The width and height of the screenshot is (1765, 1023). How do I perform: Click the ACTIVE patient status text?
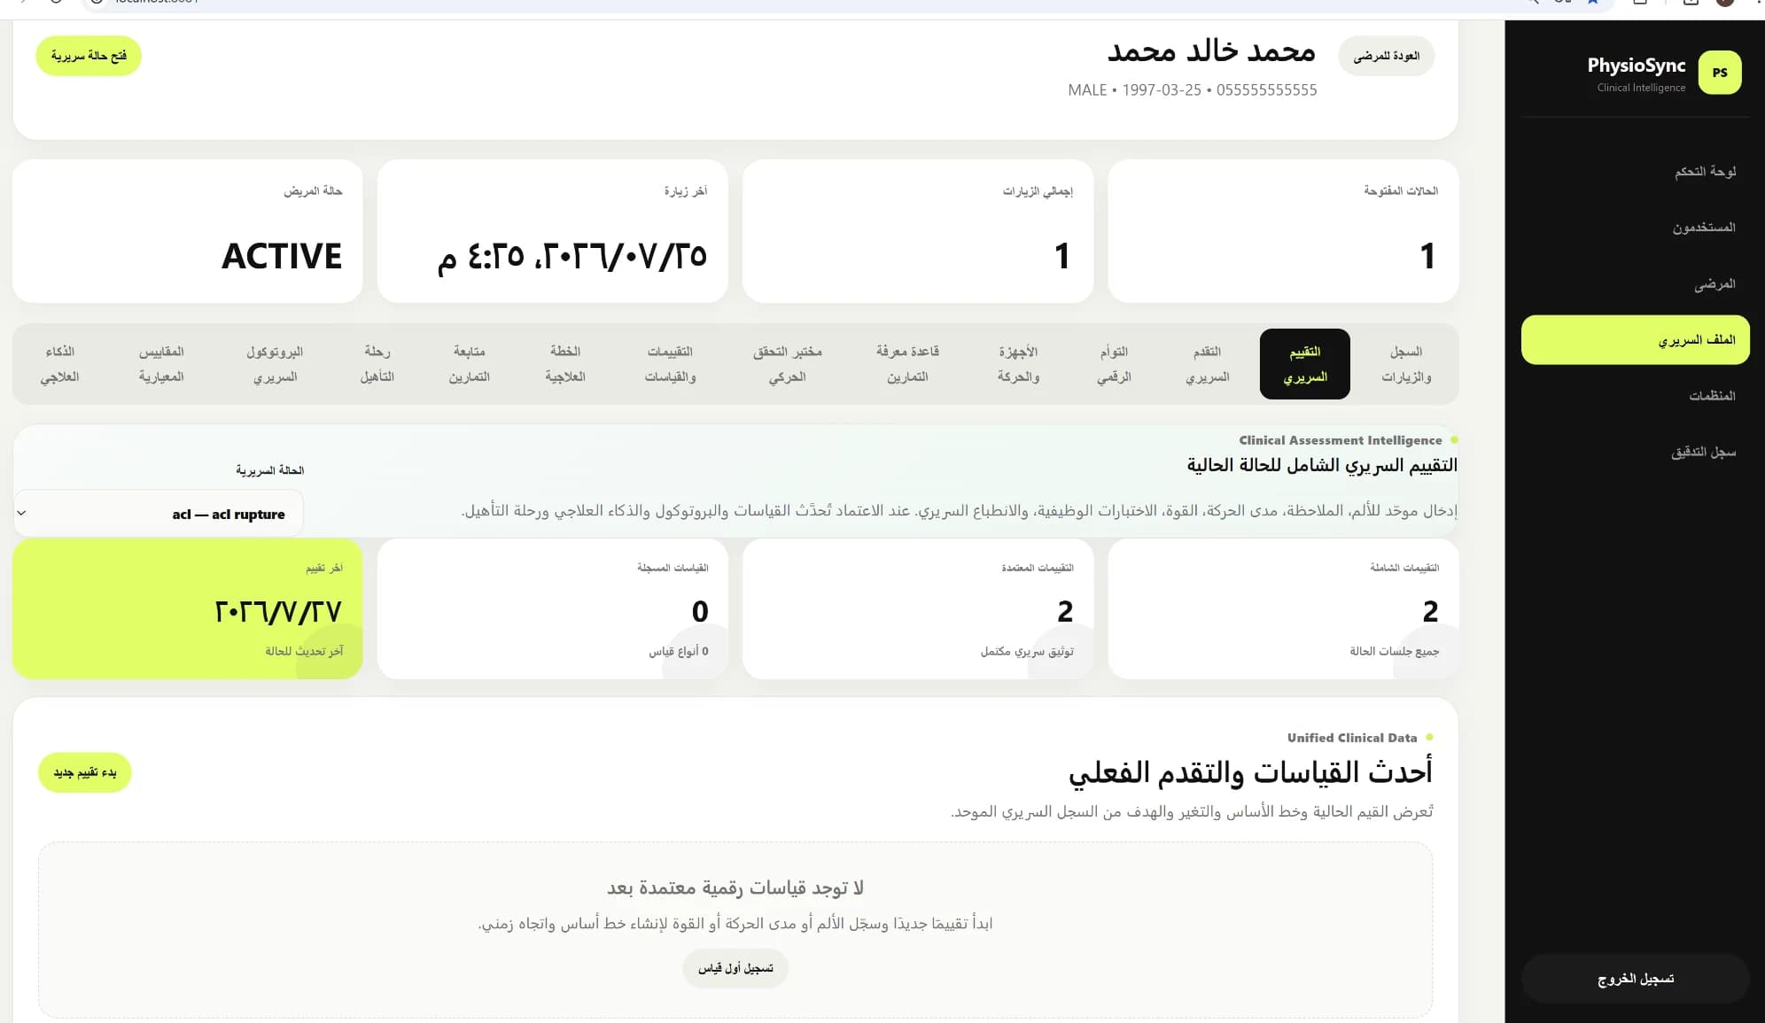(282, 256)
